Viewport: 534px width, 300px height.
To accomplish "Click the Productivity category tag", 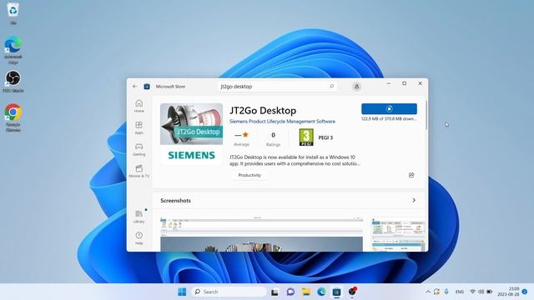I will coord(249,175).
